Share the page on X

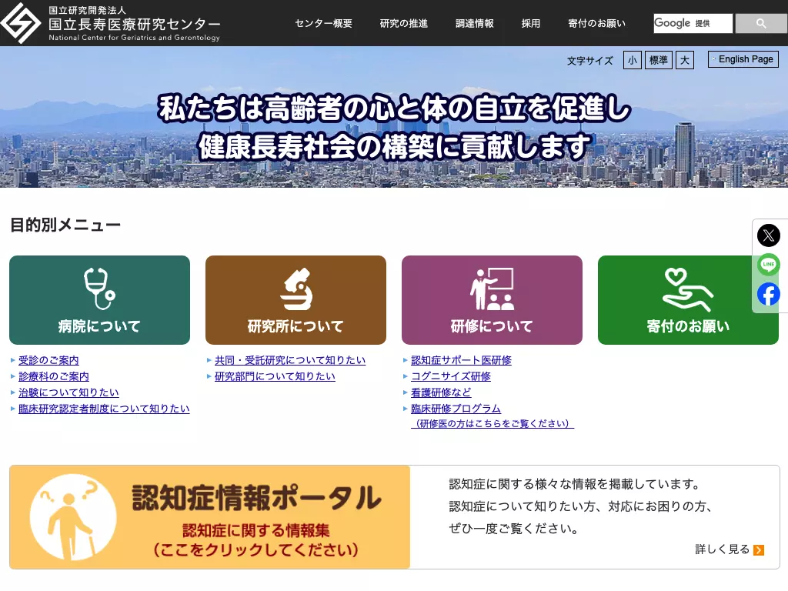point(769,235)
